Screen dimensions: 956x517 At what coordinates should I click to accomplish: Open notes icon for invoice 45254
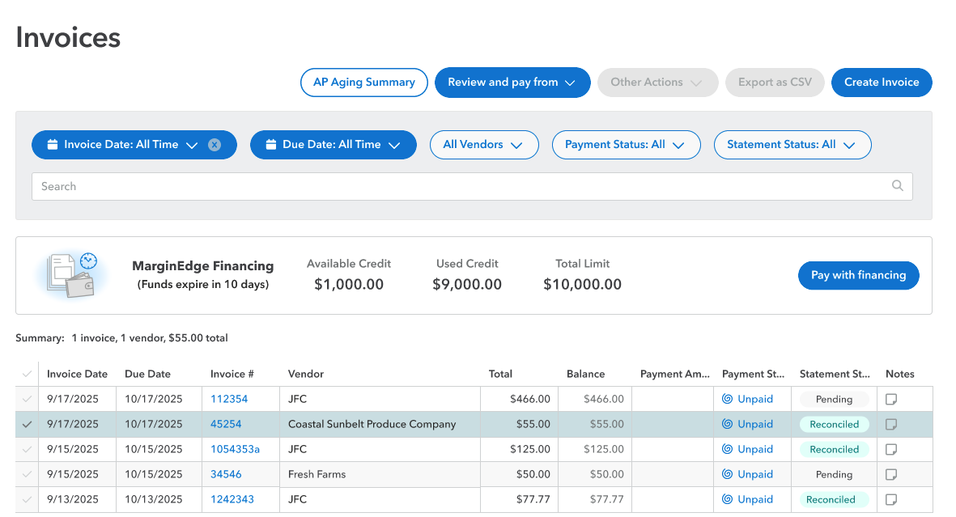click(x=891, y=424)
